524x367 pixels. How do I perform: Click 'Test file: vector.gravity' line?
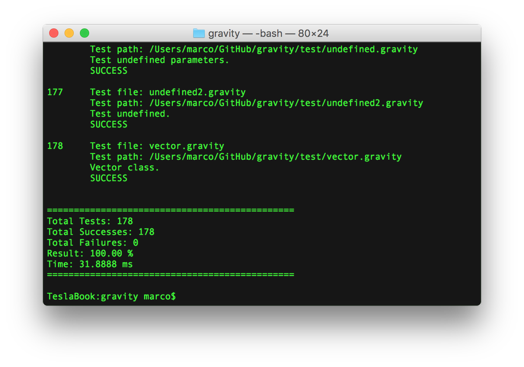[157, 146]
